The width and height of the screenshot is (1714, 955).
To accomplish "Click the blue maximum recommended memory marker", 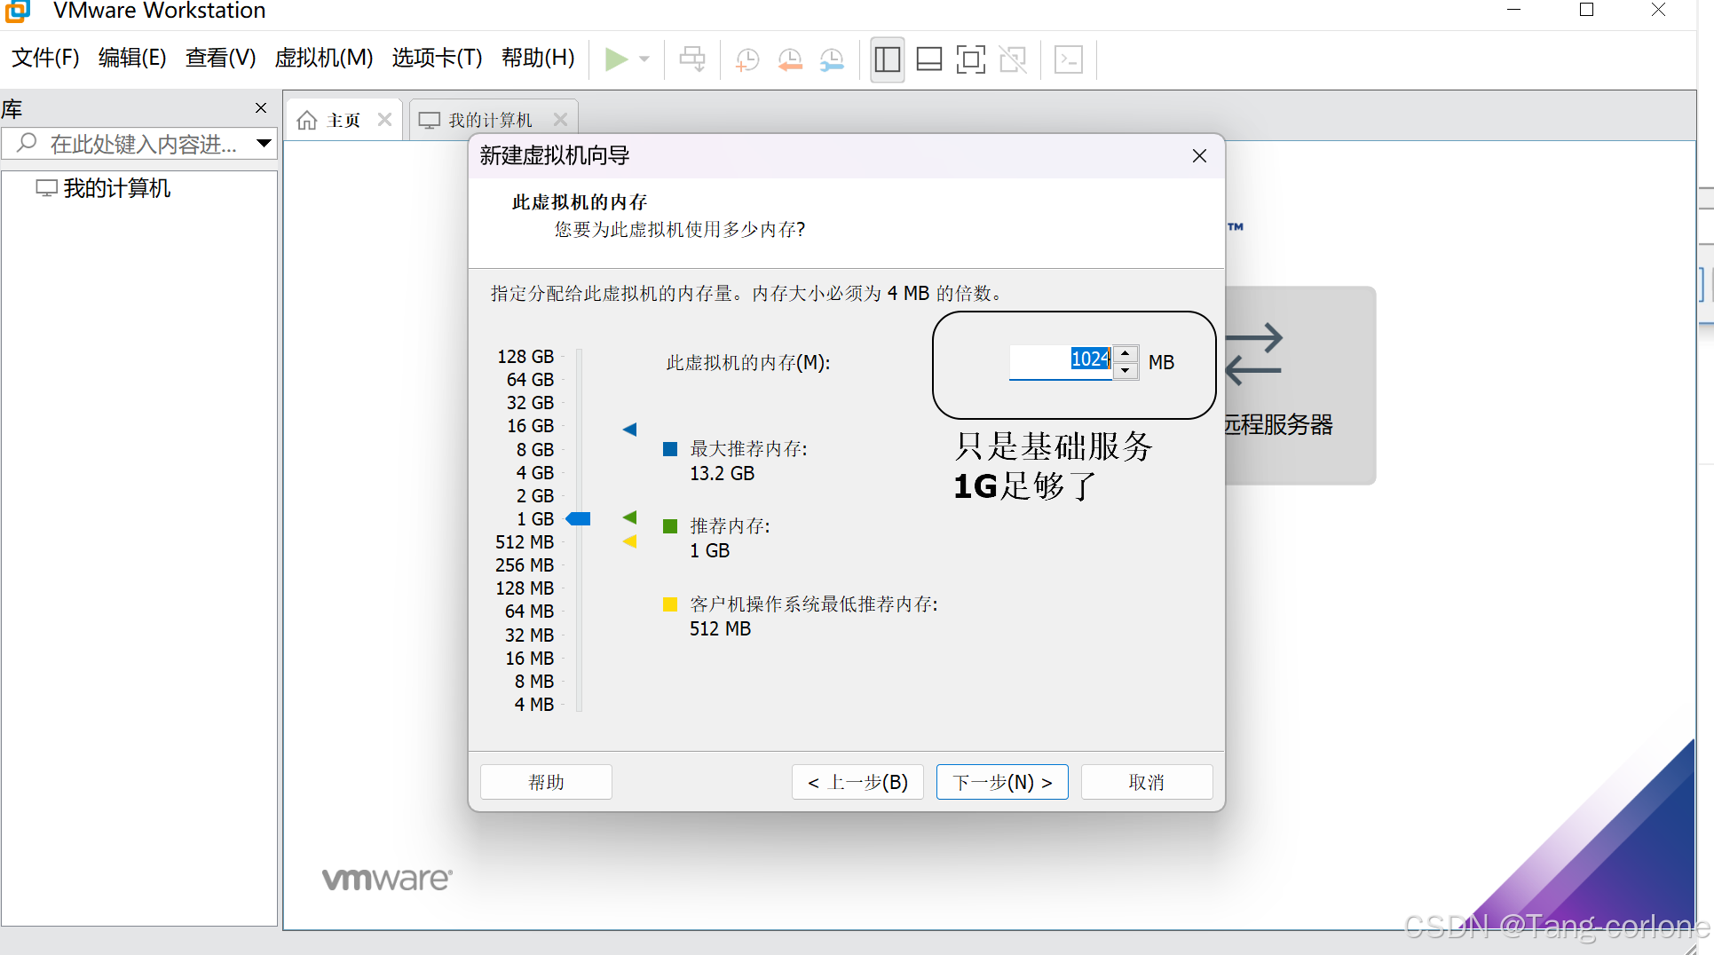I will coord(630,430).
